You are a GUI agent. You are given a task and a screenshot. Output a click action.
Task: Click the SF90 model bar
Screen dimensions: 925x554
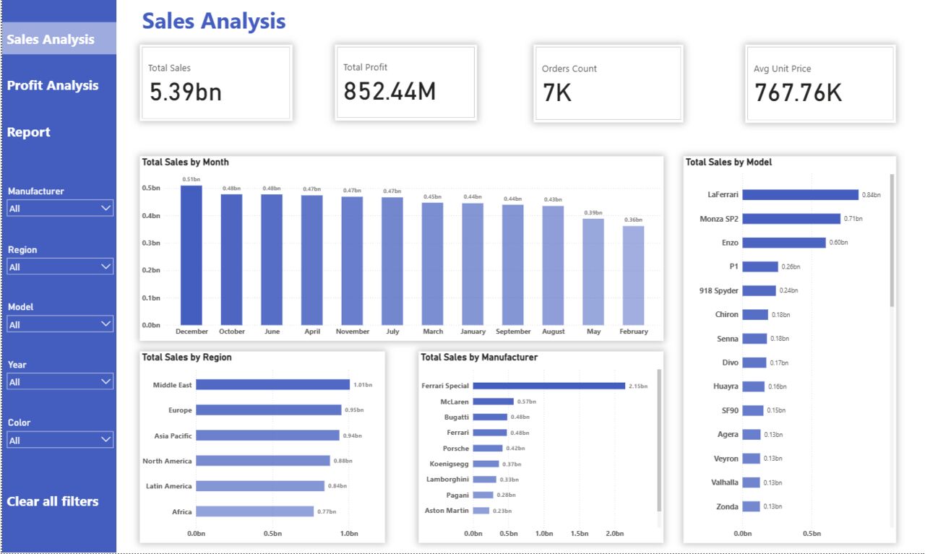(x=753, y=410)
